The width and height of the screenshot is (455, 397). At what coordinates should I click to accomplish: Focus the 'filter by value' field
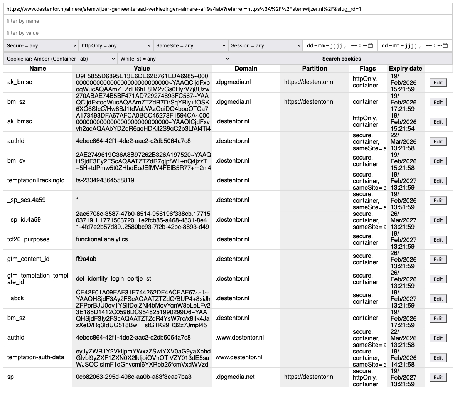(x=228, y=33)
